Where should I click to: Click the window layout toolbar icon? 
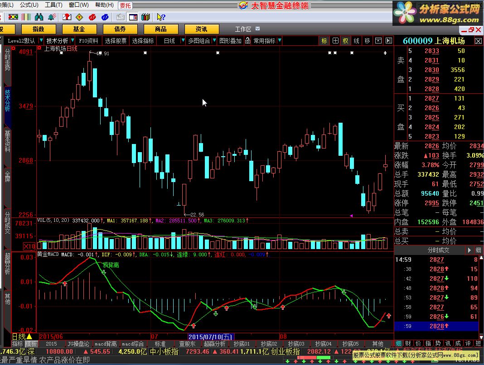coord(133,17)
